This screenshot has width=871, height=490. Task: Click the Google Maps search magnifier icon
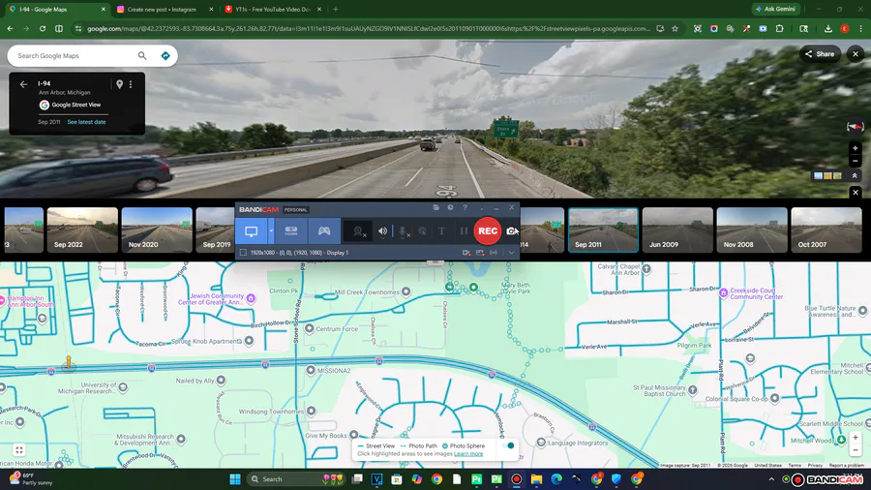(x=142, y=55)
